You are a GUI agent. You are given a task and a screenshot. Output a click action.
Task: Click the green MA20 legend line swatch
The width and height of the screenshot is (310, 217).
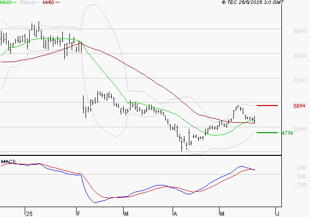tap(15, 2)
